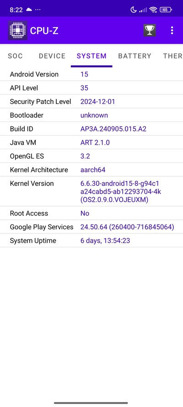Open the three-dot overflow menu
Viewport: 183px width, 407px height.
pos(172,30)
